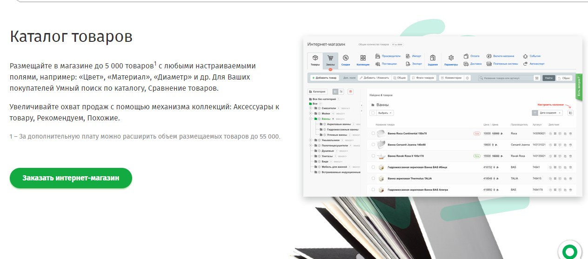Screen dimensions: 588x259
Task: Click the red trash icon beside Категория
Action: point(350,92)
